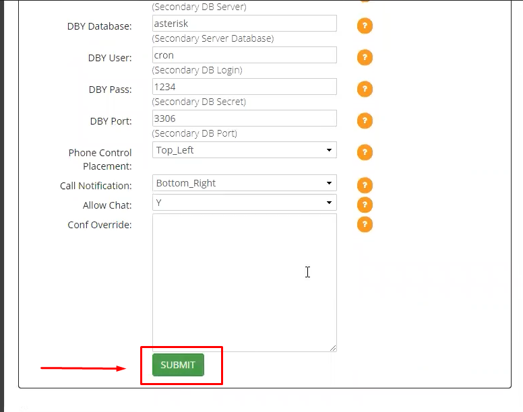Click the "DBY User:" label
Image resolution: width=523 pixels, height=412 pixels.
tap(110, 58)
